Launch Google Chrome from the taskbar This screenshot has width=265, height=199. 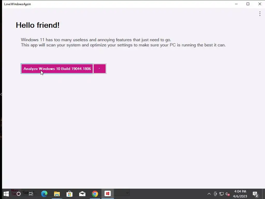pos(95,194)
